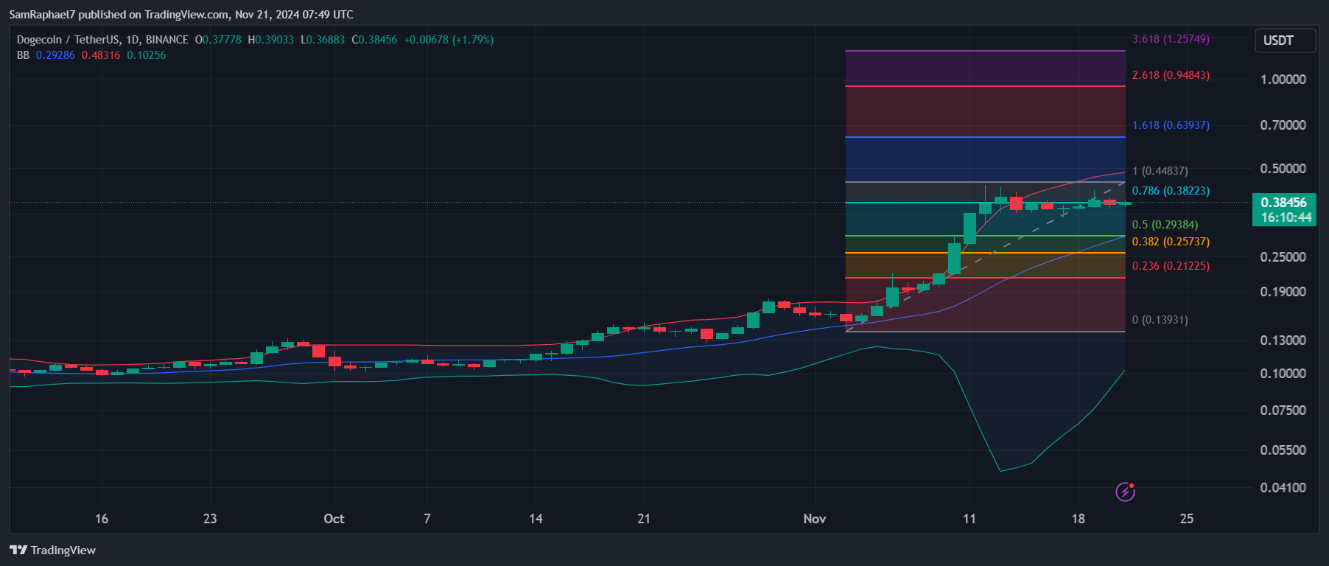This screenshot has height=566, width=1329.
Task: Click the blue Fibonacci zone below 1.618
Action: click(x=985, y=159)
